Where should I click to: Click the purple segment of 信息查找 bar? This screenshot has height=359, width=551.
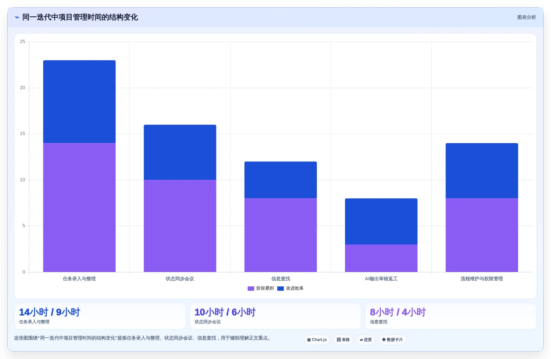click(281, 235)
